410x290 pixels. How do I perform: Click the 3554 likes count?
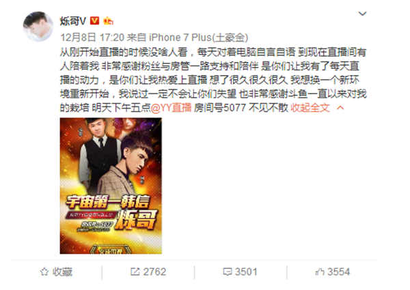(339, 272)
